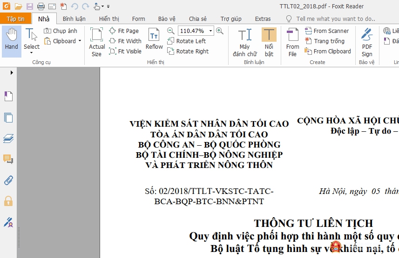The image size is (399, 258).
Task: Open the Digital Signatures panel
Action: coord(8,222)
